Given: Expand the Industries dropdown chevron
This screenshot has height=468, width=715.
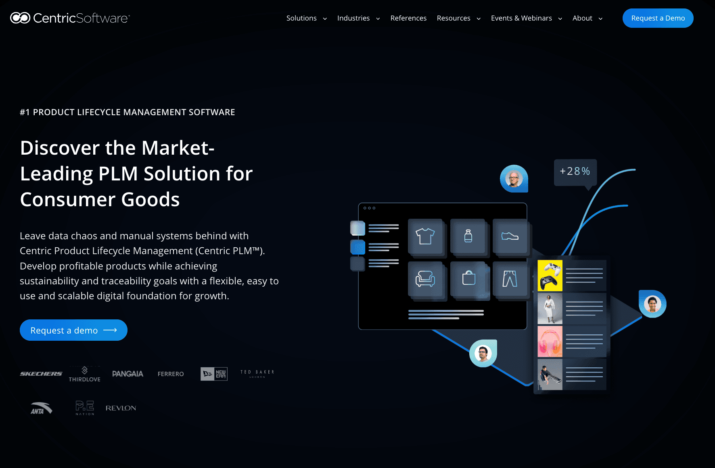Looking at the screenshot, I should point(378,19).
